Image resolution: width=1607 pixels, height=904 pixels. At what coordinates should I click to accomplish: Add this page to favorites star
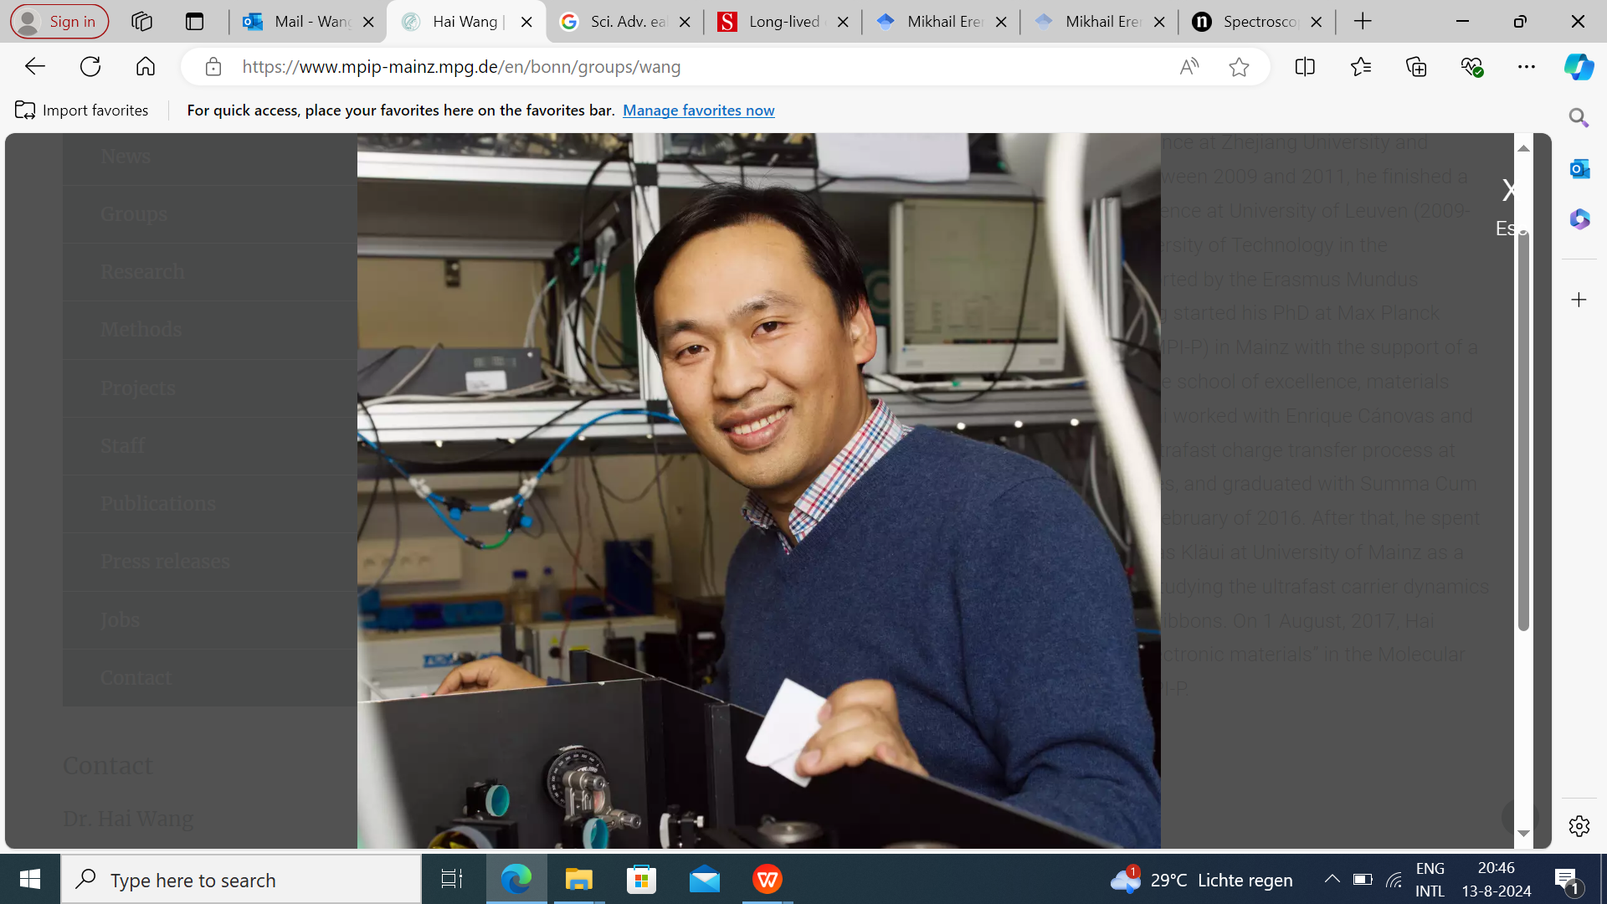[x=1239, y=67]
